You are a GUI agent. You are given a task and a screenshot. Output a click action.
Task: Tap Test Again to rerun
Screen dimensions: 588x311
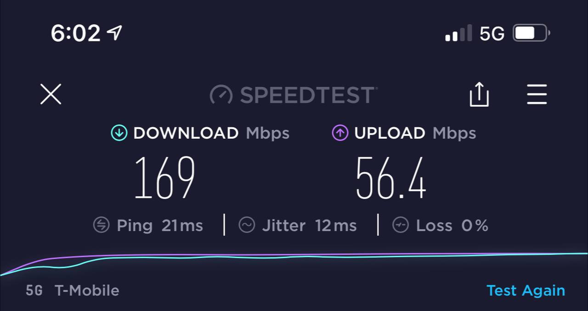click(x=526, y=290)
